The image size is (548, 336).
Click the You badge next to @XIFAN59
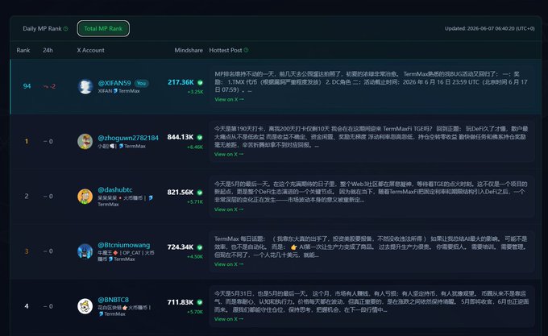point(142,83)
